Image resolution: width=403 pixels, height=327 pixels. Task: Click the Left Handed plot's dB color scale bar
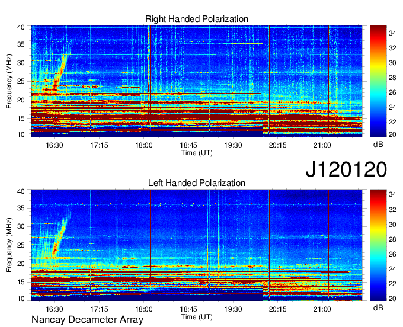(x=378, y=245)
